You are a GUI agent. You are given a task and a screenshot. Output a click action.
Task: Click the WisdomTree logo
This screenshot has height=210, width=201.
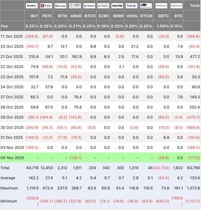(x=146, y=6)
